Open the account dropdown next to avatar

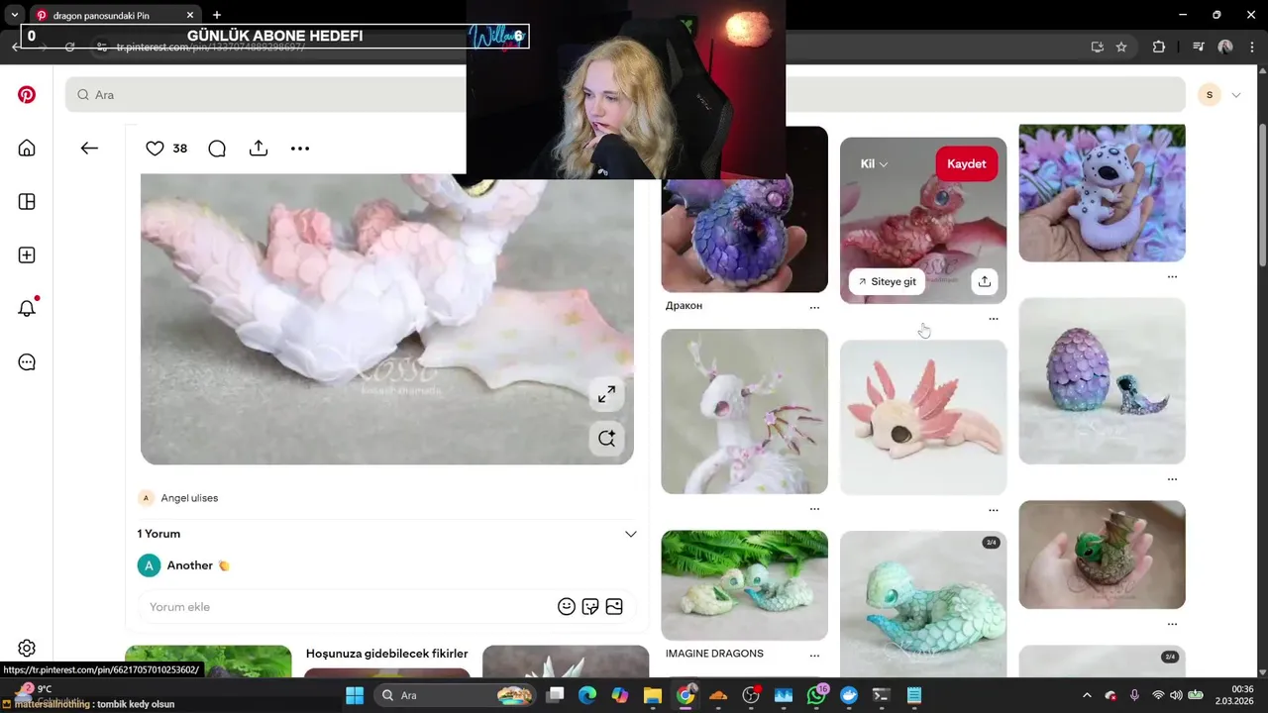(1236, 95)
